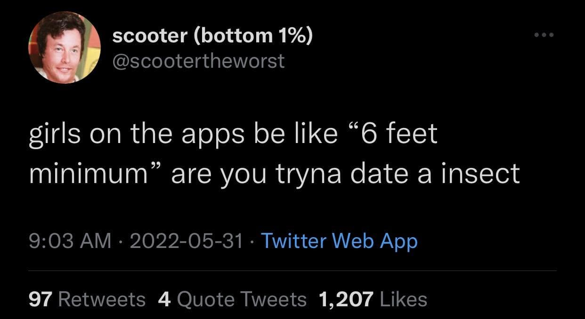Click scooter's profile picture
The width and height of the screenshot is (585, 319).
pos(65,48)
